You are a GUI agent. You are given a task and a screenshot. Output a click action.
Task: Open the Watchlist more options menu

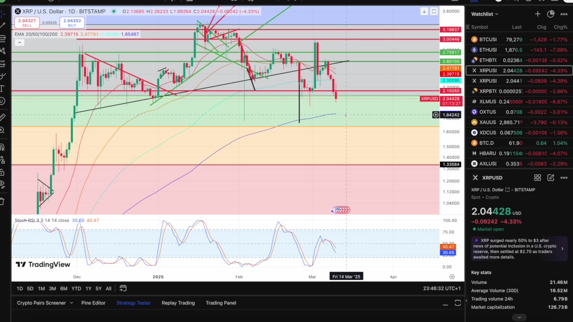point(564,14)
